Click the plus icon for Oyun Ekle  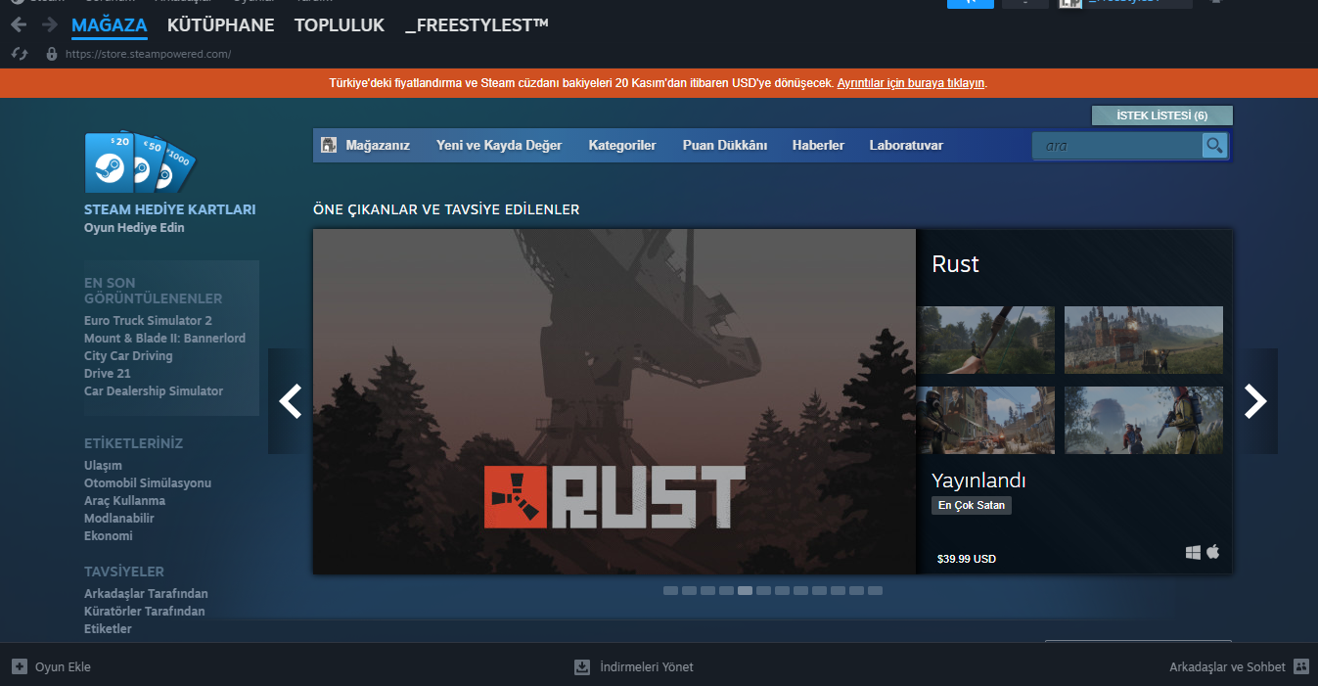pyautogui.click(x=20, y=666)
